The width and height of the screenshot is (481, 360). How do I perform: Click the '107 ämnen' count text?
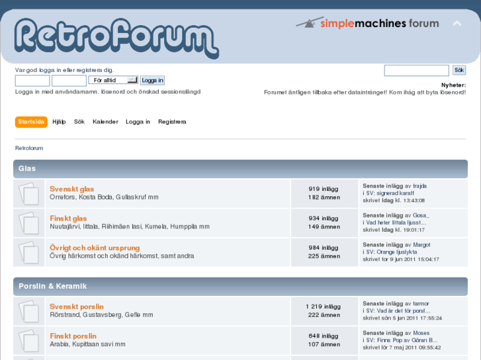coord(324,345)
